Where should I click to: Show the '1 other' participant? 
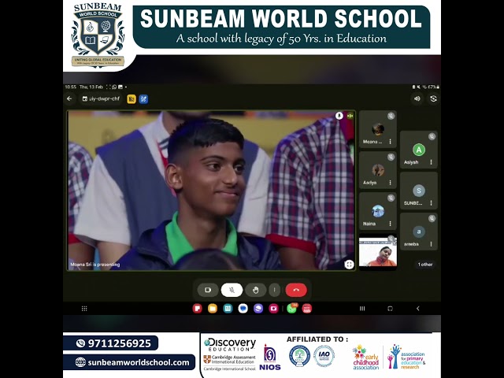425,265
